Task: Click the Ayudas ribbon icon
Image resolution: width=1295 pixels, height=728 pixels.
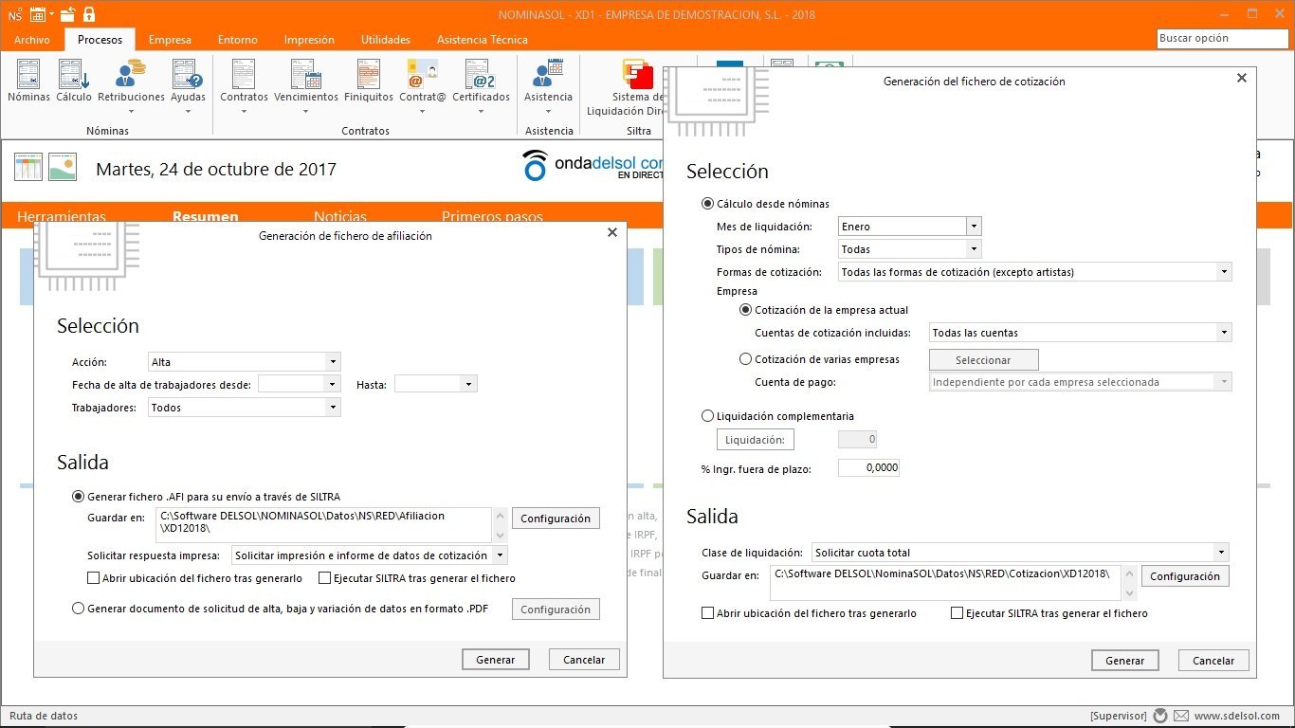Action: point(188,87)
